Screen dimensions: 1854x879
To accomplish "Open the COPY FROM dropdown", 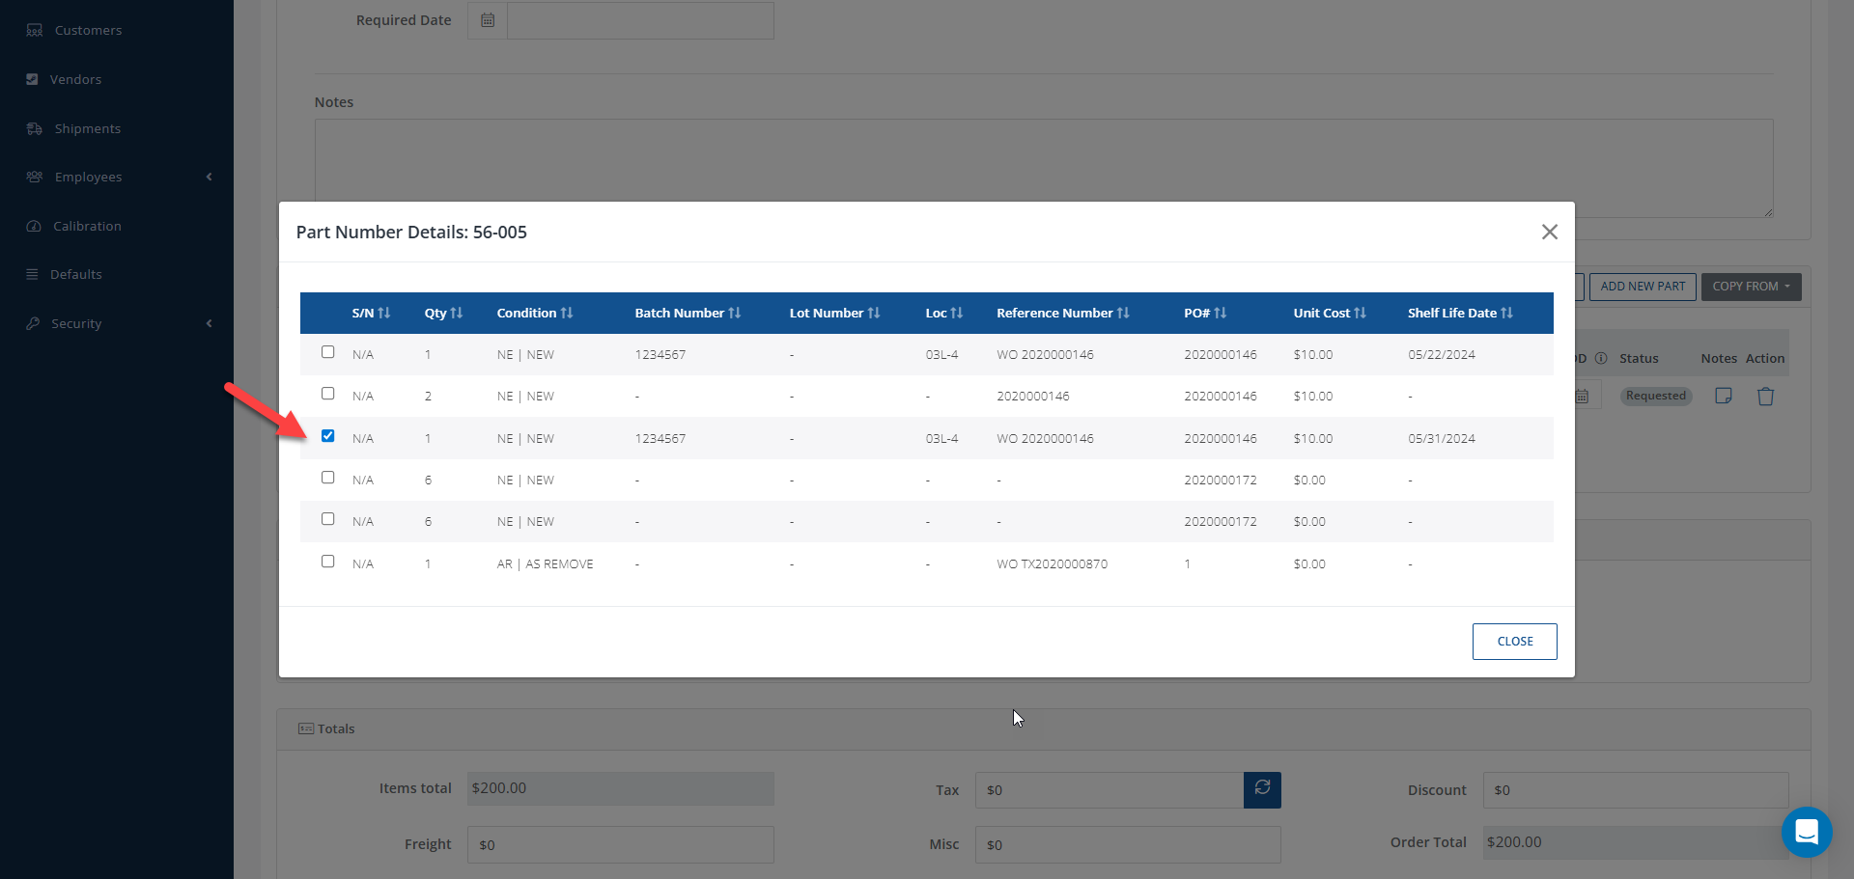I will click(1750, 287).
